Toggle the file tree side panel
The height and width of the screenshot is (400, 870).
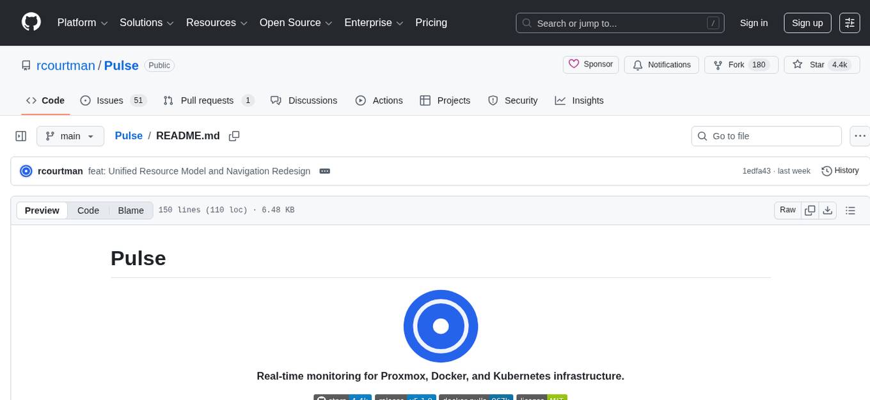point(20,135)
